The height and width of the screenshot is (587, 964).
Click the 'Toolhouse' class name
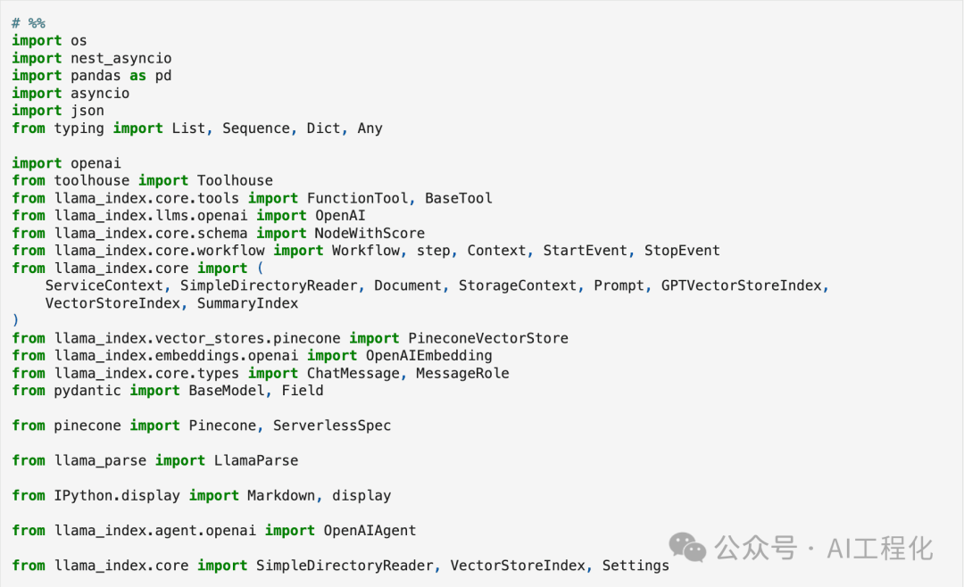tap(235, 181)
